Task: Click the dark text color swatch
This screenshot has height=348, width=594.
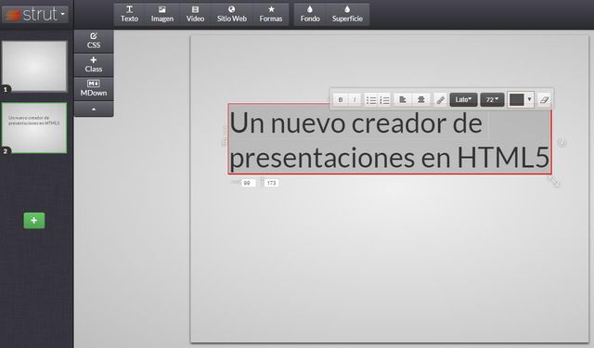Action: (517, 99)
